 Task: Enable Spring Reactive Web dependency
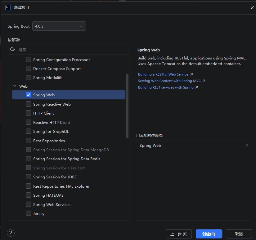click(x=29, y=104)
